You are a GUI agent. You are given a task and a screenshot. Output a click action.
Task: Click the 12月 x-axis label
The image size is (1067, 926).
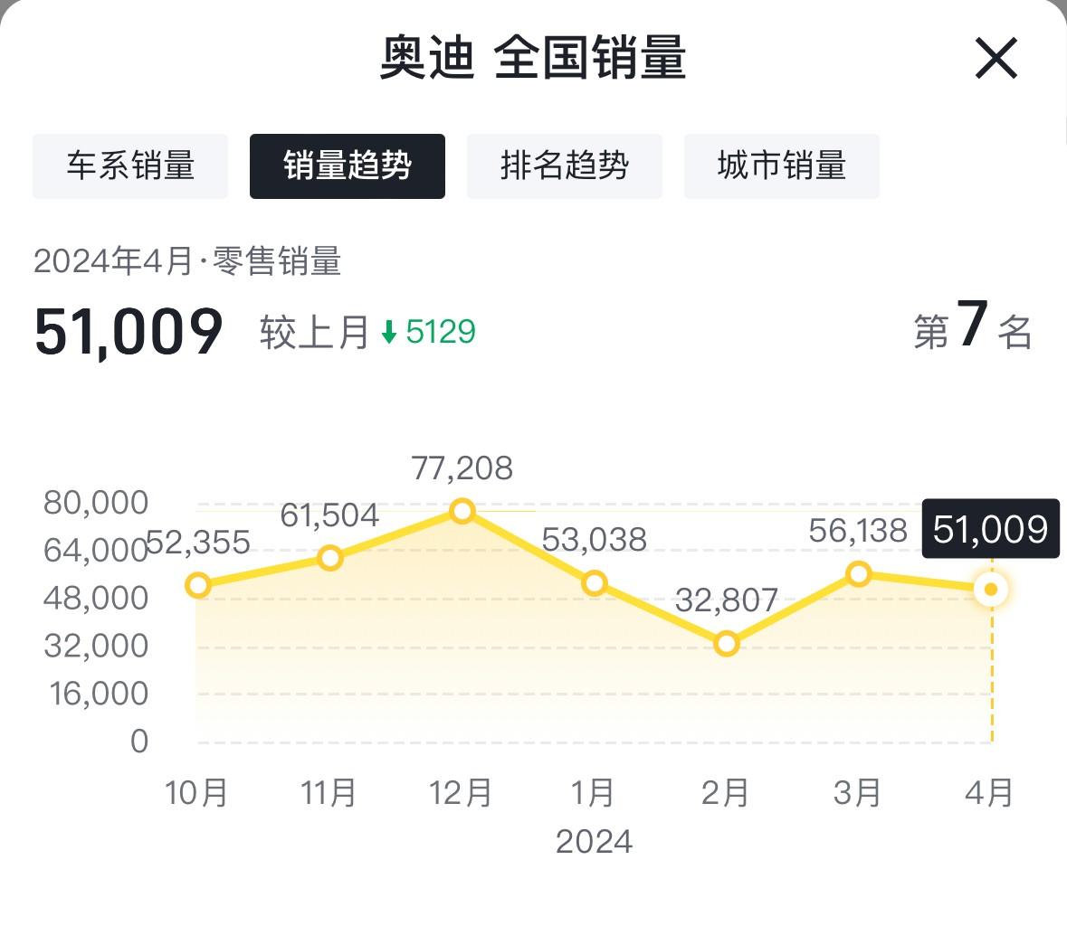[x=462, y=793]
